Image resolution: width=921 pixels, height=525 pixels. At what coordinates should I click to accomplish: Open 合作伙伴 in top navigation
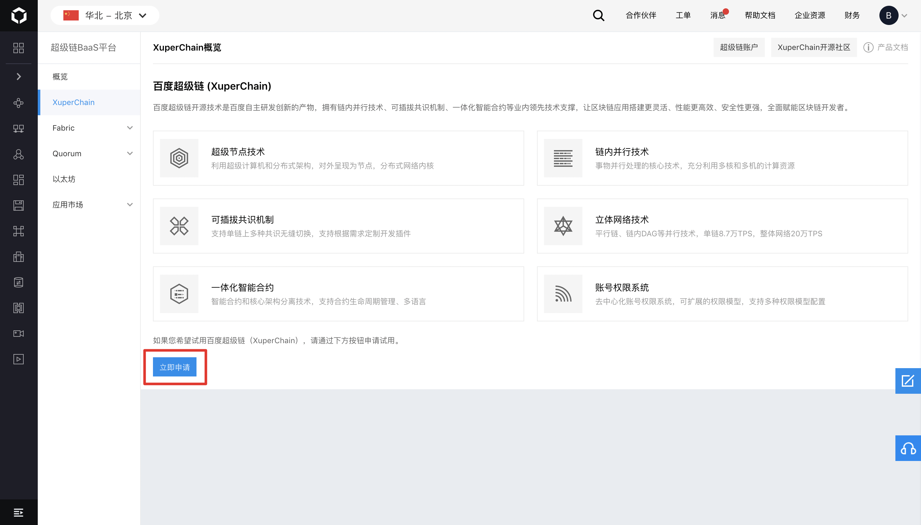point(641,15)
